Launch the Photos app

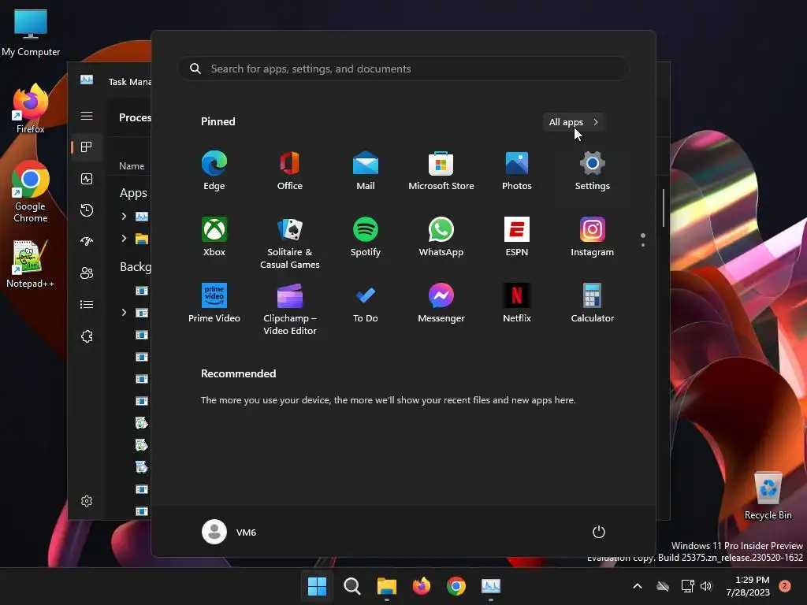pos(517,171)
